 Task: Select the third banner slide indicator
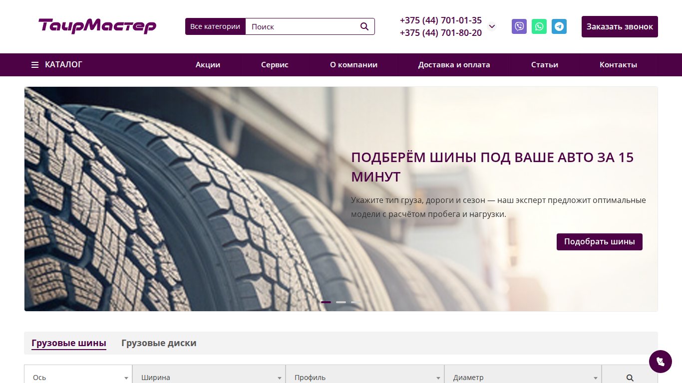pos(356,302)
